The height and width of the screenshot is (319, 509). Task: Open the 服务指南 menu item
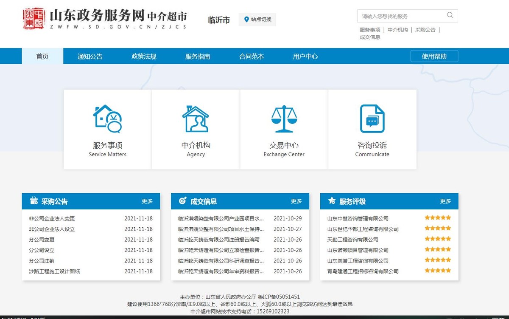tap(197, 56)
